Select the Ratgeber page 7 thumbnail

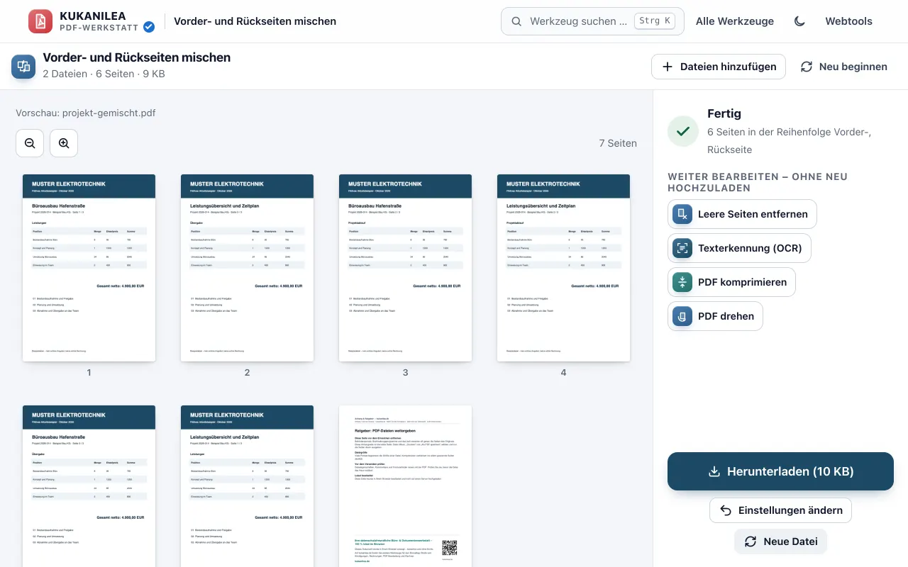point(405,486)
